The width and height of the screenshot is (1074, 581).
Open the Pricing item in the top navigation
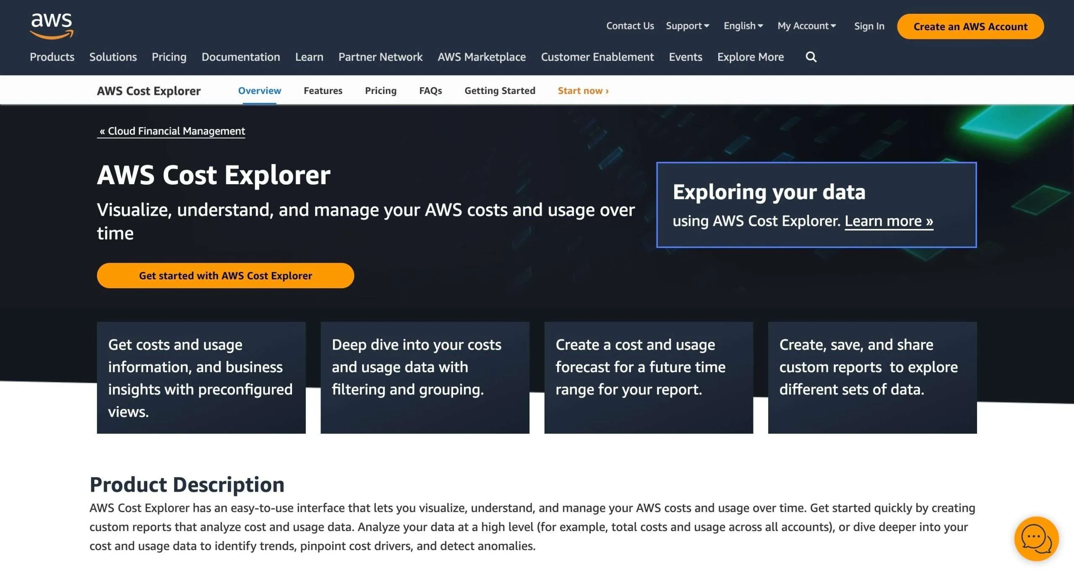[x=169, y=57]
